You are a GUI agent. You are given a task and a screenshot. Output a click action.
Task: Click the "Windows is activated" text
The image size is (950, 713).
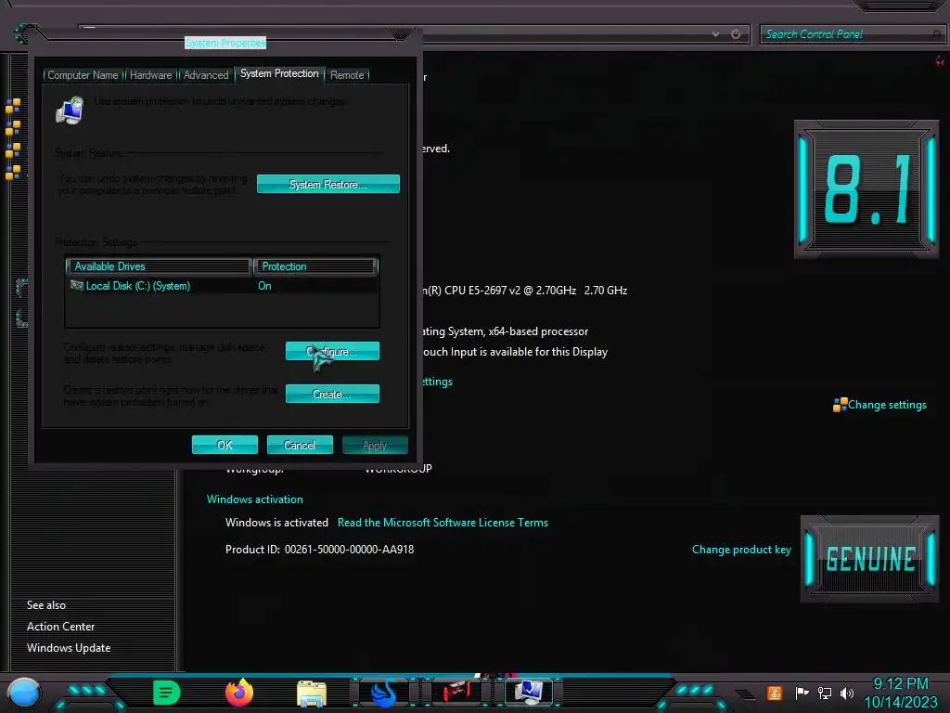[276, 523]
